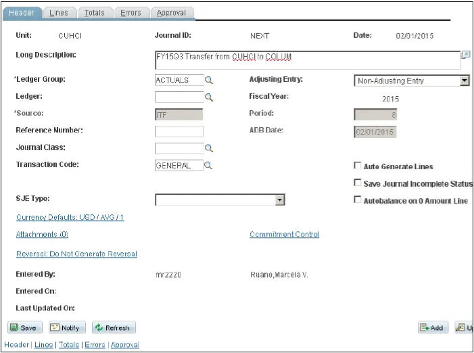The image size is (474, 353).
Task: Click the Date value 02/01/2015
Action: tap(414, 36)
